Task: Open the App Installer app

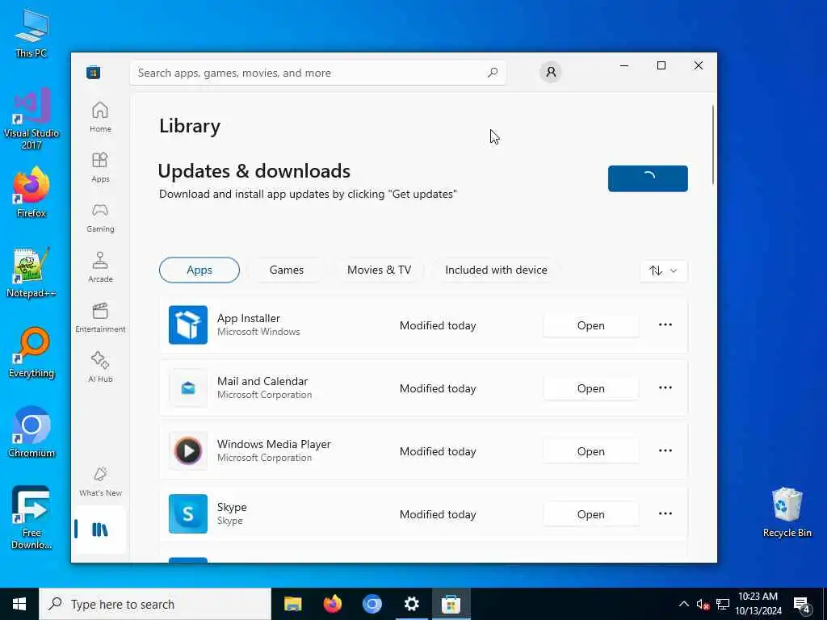Action: coord(590,325)
